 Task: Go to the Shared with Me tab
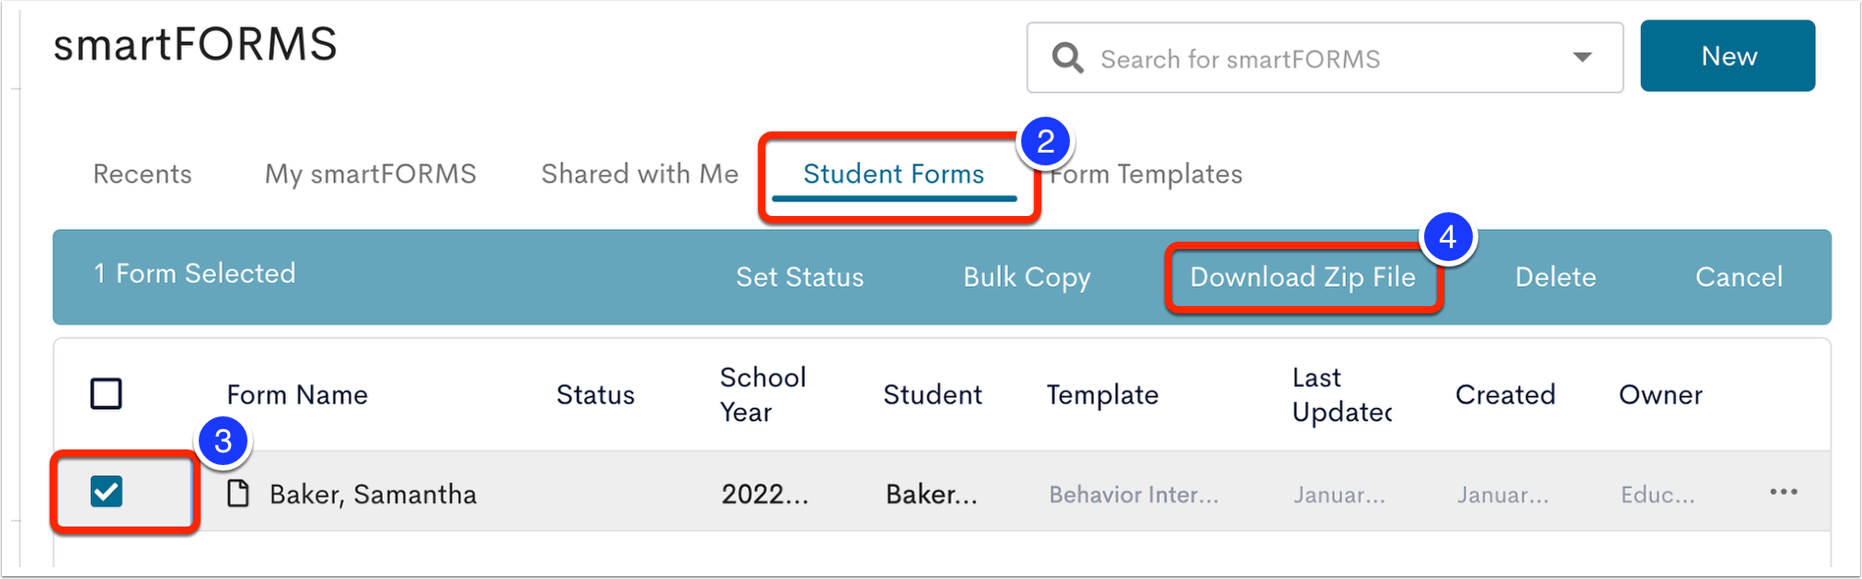[639, 174]
